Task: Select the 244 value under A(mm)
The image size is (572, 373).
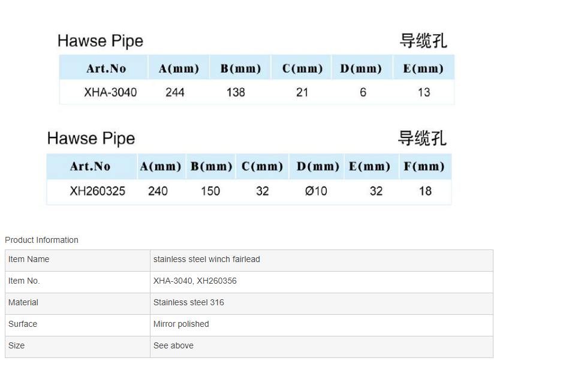Action: (x=175, y=92)
